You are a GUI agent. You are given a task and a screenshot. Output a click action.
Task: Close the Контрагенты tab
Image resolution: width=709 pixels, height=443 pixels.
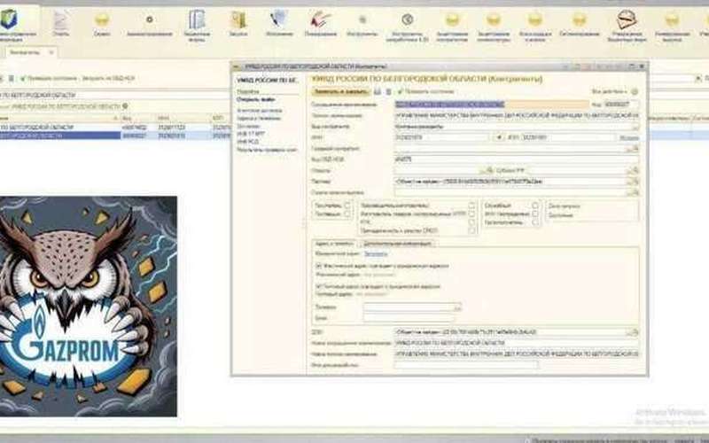click(51, 52)
